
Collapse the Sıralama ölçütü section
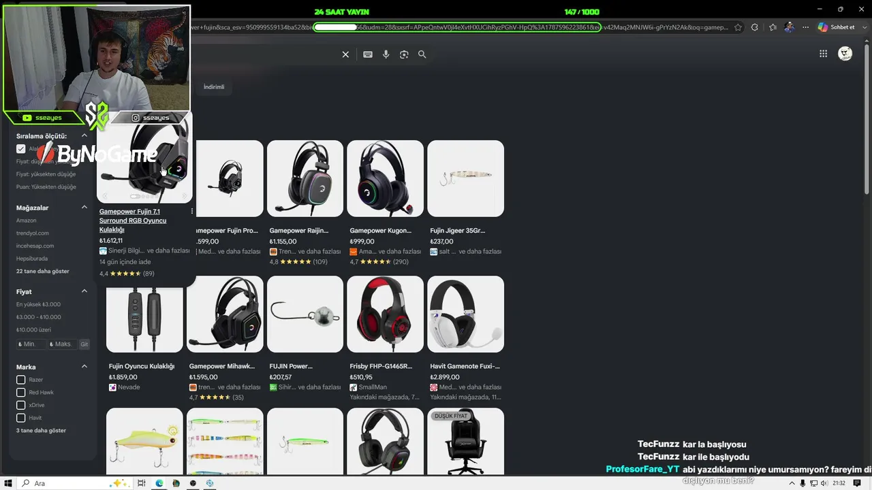coord(84,136)
